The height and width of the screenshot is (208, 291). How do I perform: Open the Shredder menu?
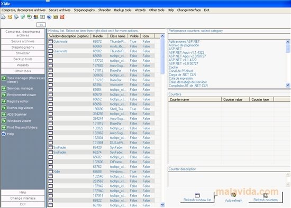click(x=104, y=10)
